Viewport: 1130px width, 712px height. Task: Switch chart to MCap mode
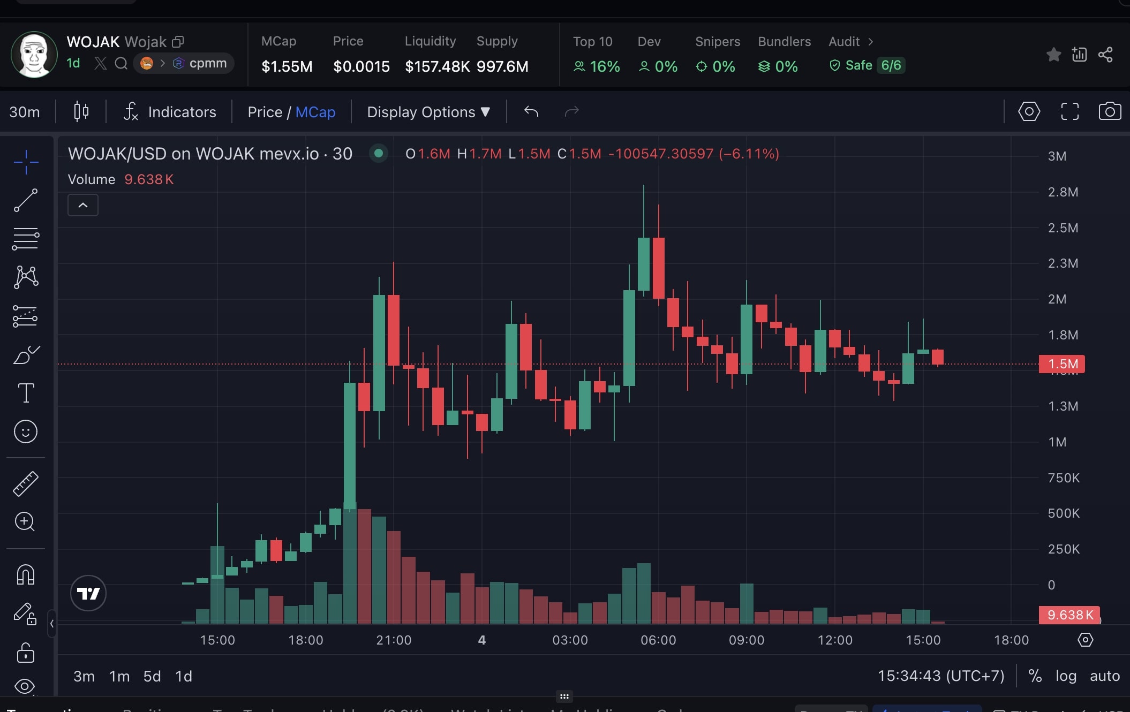click(x=315, y=112)
